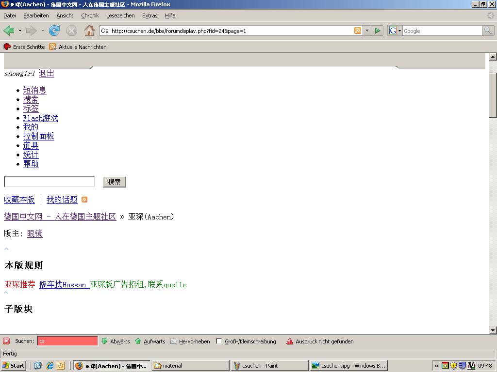Click the Reload page icon
The height and width of the screenshot is (372, 497).
(54, 31)
